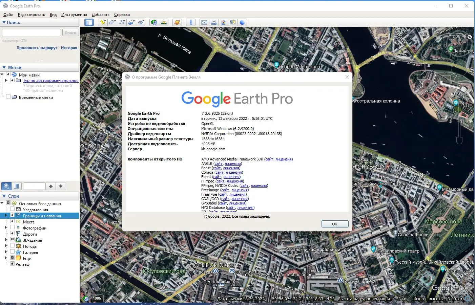Toggle the Временные метки checkbox
Image resolution: width=475 pixels, height=305 pixels.
click(x=8, y=97)
